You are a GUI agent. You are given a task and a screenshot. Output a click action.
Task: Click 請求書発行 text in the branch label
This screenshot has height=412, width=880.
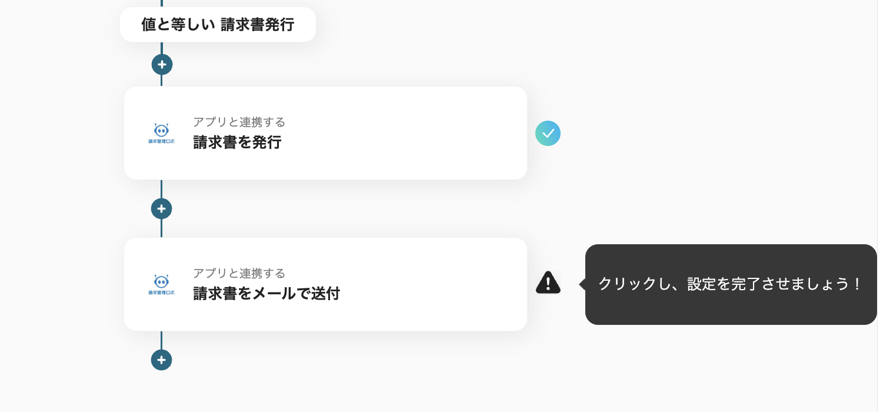point(257,25)
